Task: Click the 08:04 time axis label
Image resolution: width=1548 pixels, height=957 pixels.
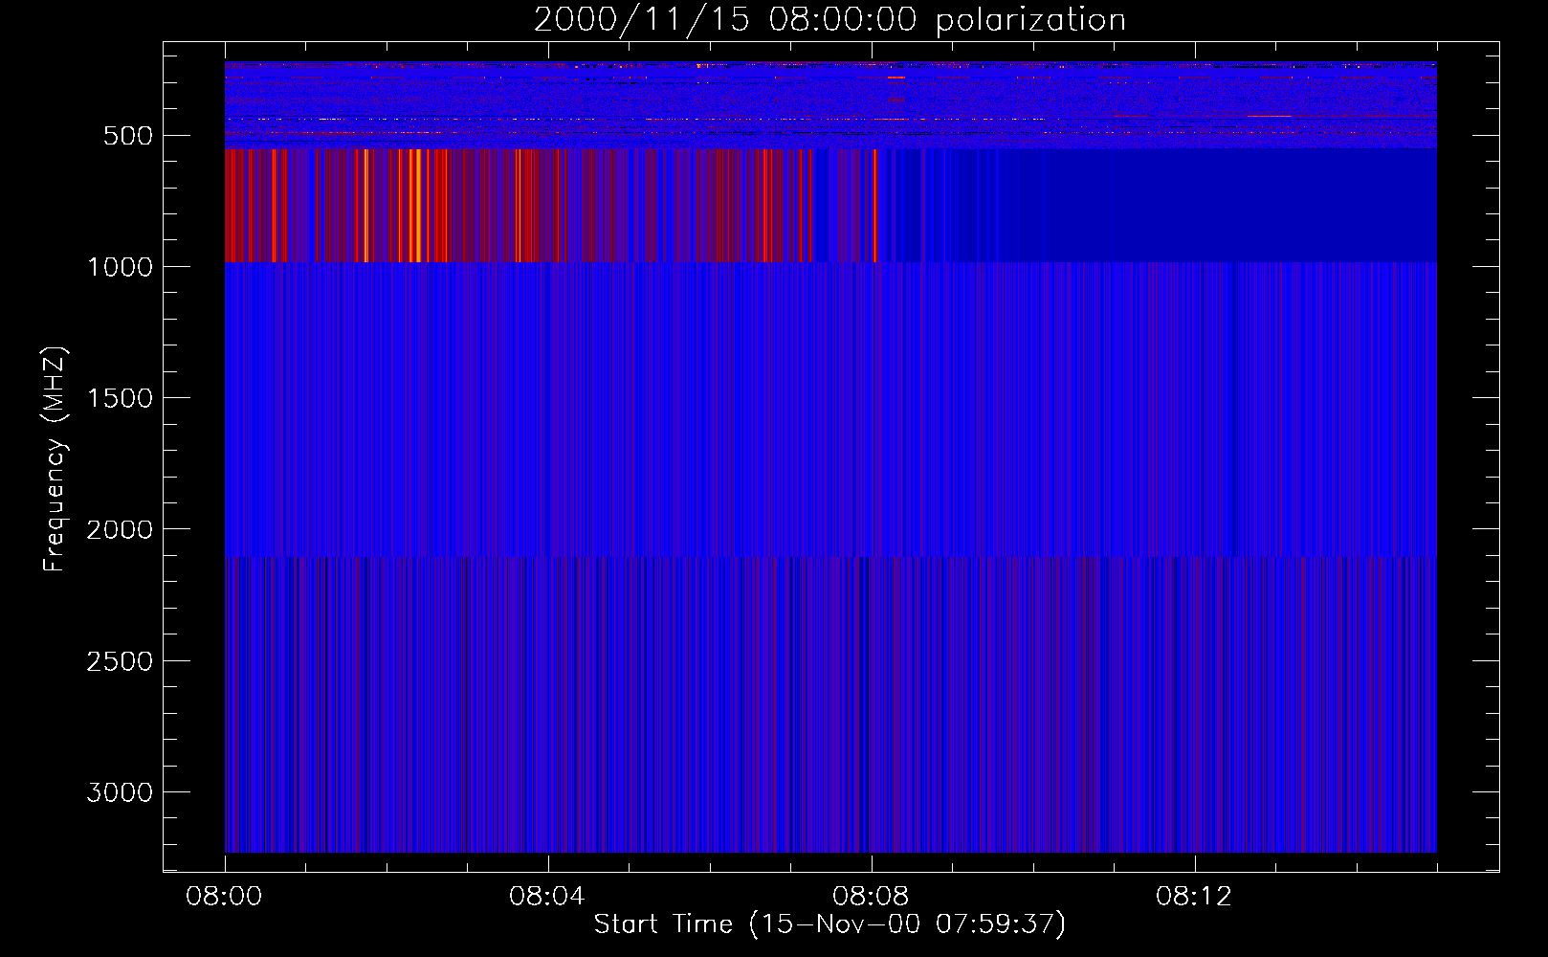Action: pyautogui.click(x=547, y=897)
